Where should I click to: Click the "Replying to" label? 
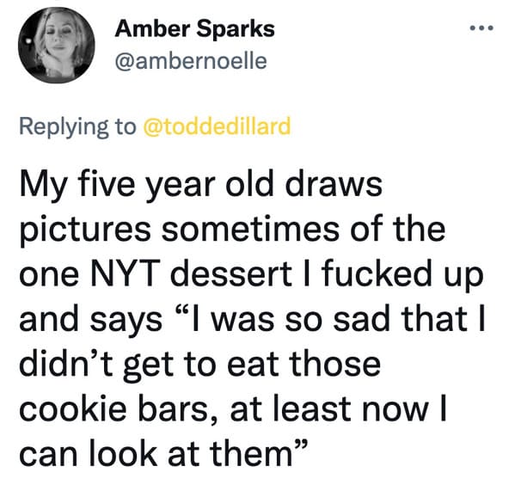pos(77,126)
